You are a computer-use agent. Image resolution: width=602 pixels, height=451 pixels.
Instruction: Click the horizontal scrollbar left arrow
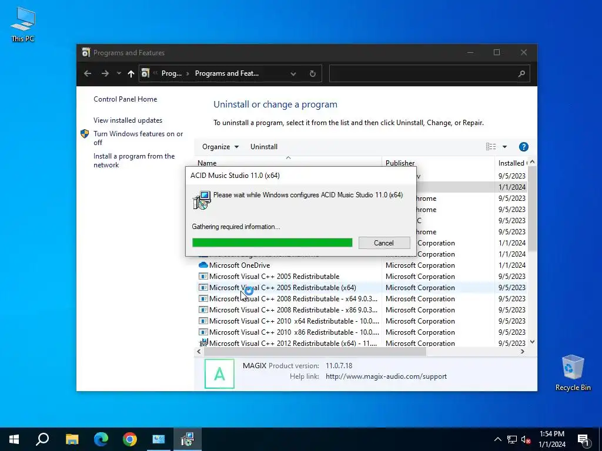[x=199, y=351]
